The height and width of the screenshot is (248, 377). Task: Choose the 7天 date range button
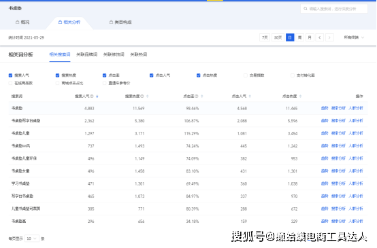coord(265,37)
